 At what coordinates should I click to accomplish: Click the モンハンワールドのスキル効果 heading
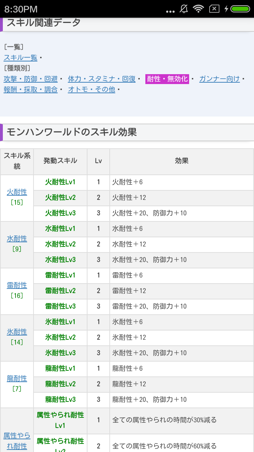(72, 132)
